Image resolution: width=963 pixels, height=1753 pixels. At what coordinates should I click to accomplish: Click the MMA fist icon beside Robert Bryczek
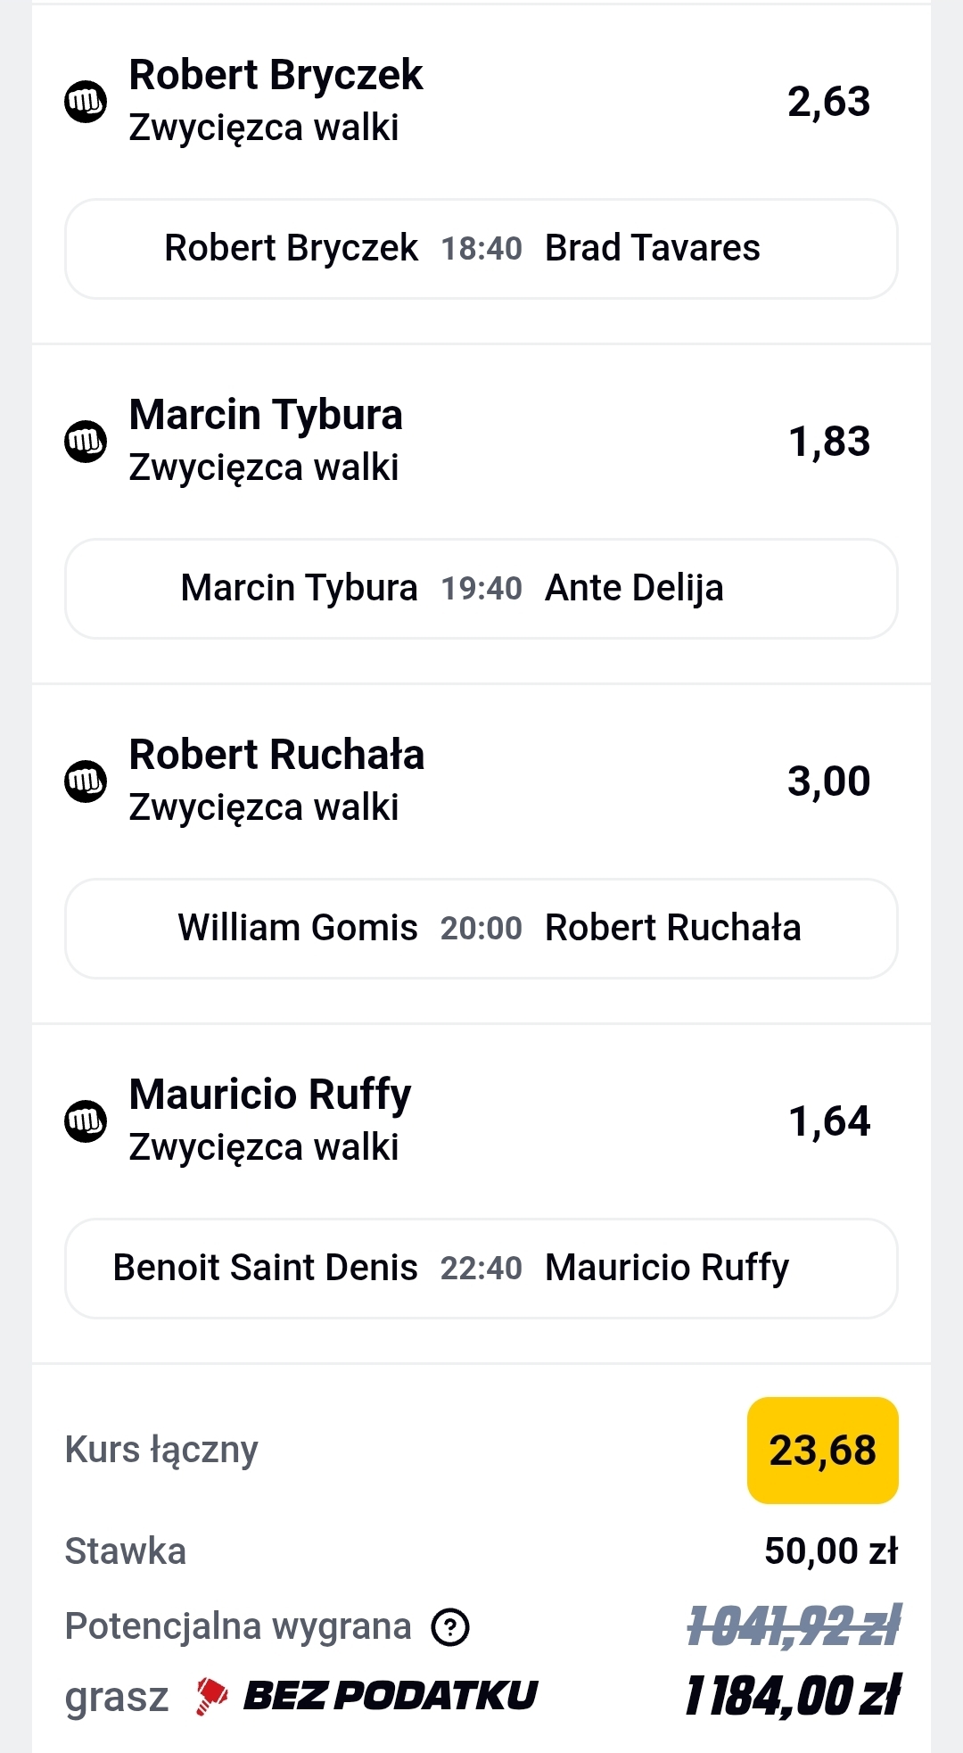(x=86, y=102)
